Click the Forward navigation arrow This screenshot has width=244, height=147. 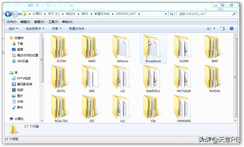click(x=15, y=14)
